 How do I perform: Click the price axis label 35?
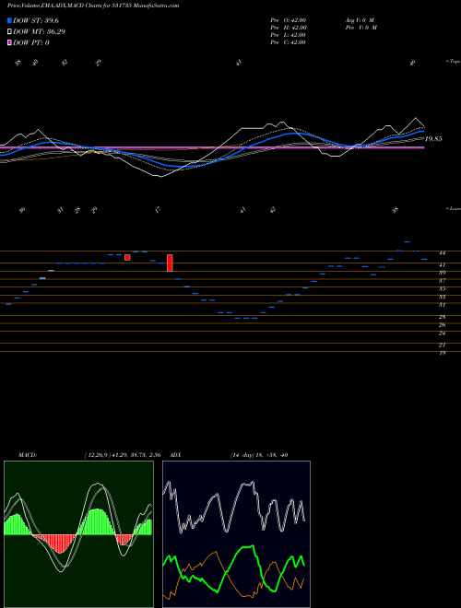click(x=442, y=289)
